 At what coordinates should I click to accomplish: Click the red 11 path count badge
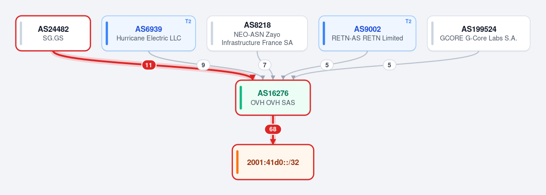pyautogui.click(x=148, y=65)
